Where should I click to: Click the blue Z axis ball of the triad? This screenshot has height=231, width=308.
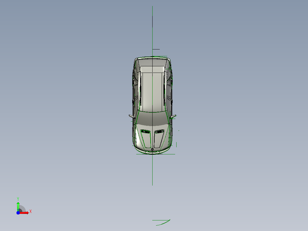tap(18, 213)
